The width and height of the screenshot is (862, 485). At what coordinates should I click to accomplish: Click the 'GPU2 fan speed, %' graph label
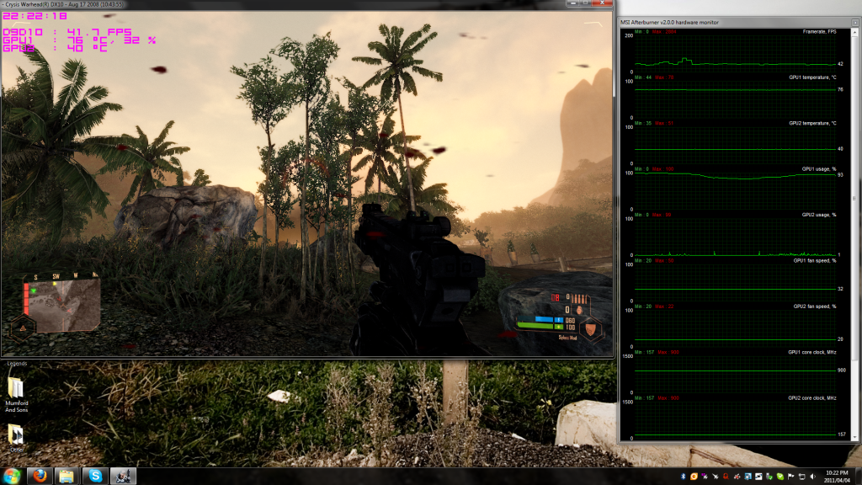click(x=815, y=306)
